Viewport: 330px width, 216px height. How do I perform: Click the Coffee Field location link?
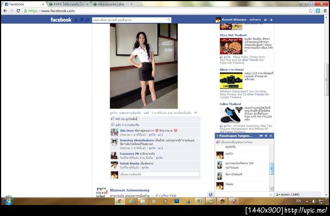point(167,196)
